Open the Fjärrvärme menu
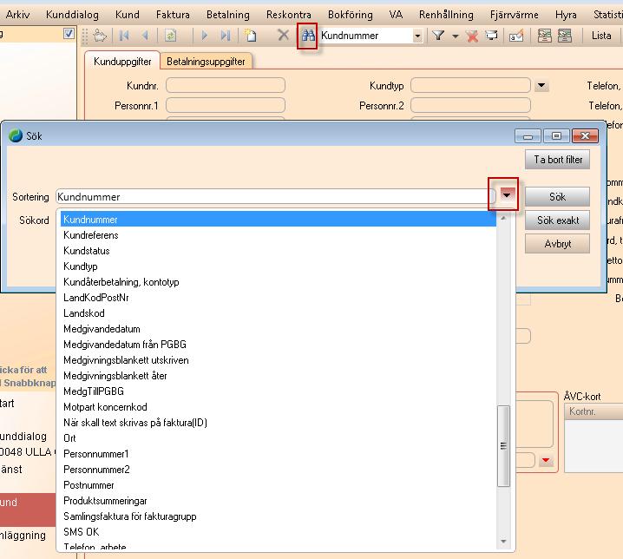 515,15
